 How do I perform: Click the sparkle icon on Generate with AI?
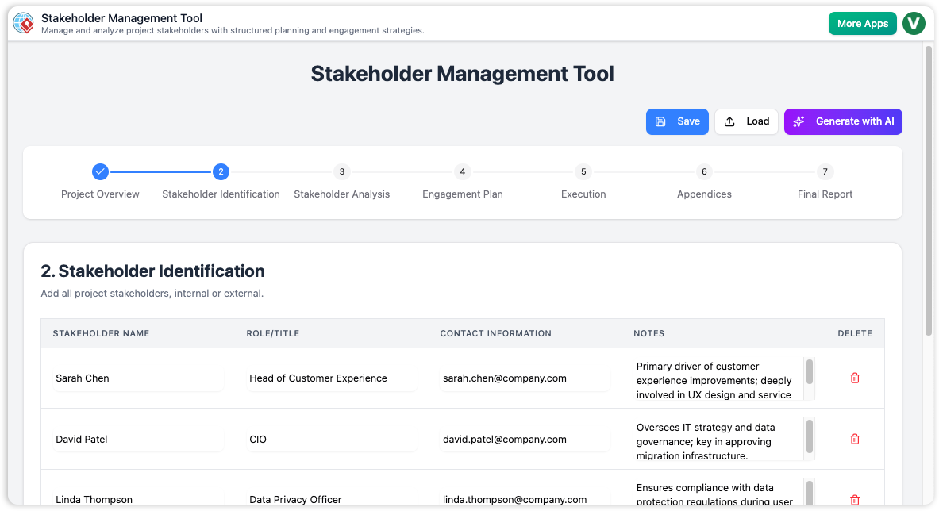click(x=798, y=121)
